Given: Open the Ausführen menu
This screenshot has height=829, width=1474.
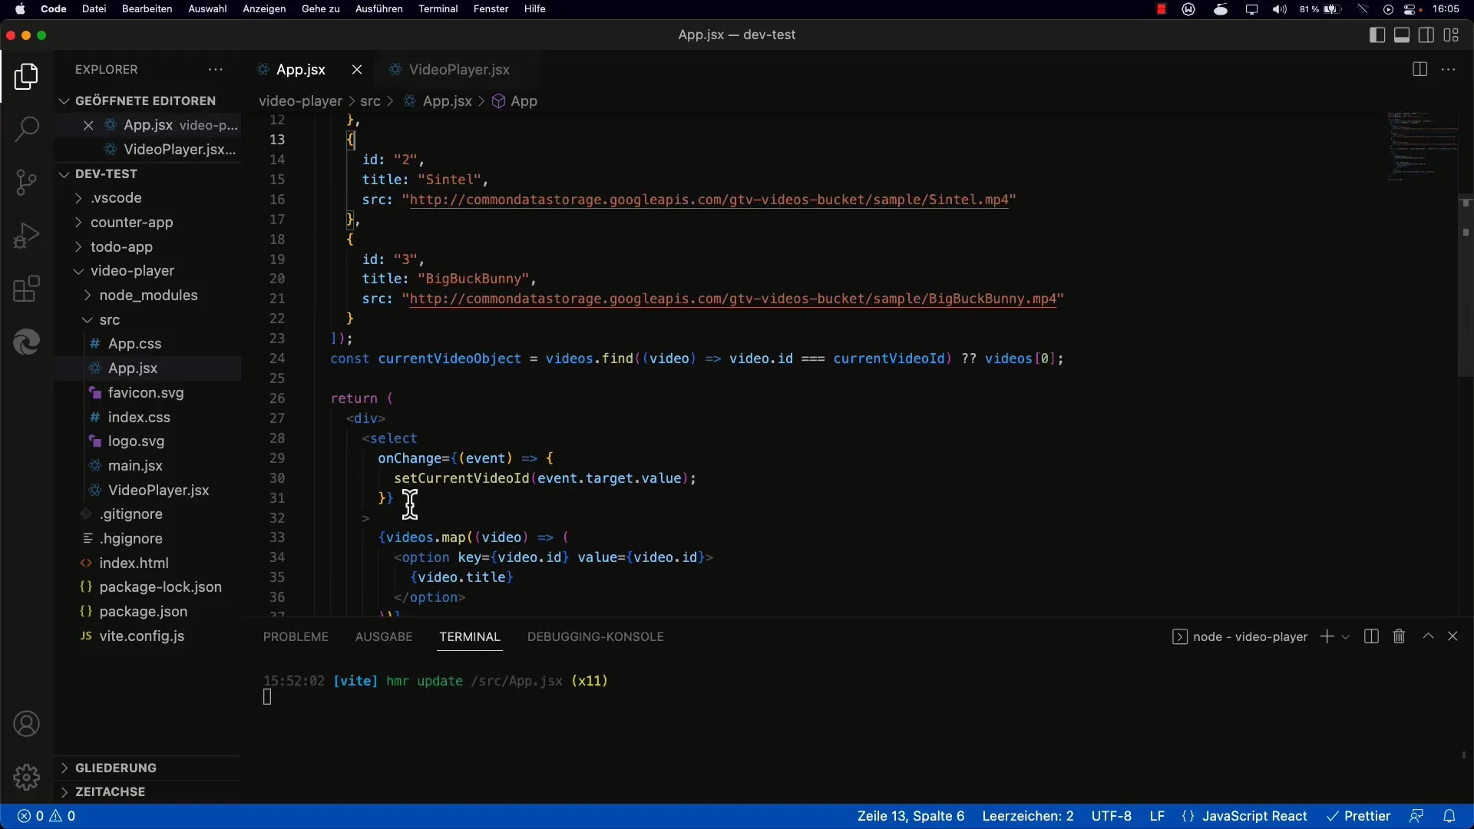Looking at the screenshot, I should [x=378, y=9].
